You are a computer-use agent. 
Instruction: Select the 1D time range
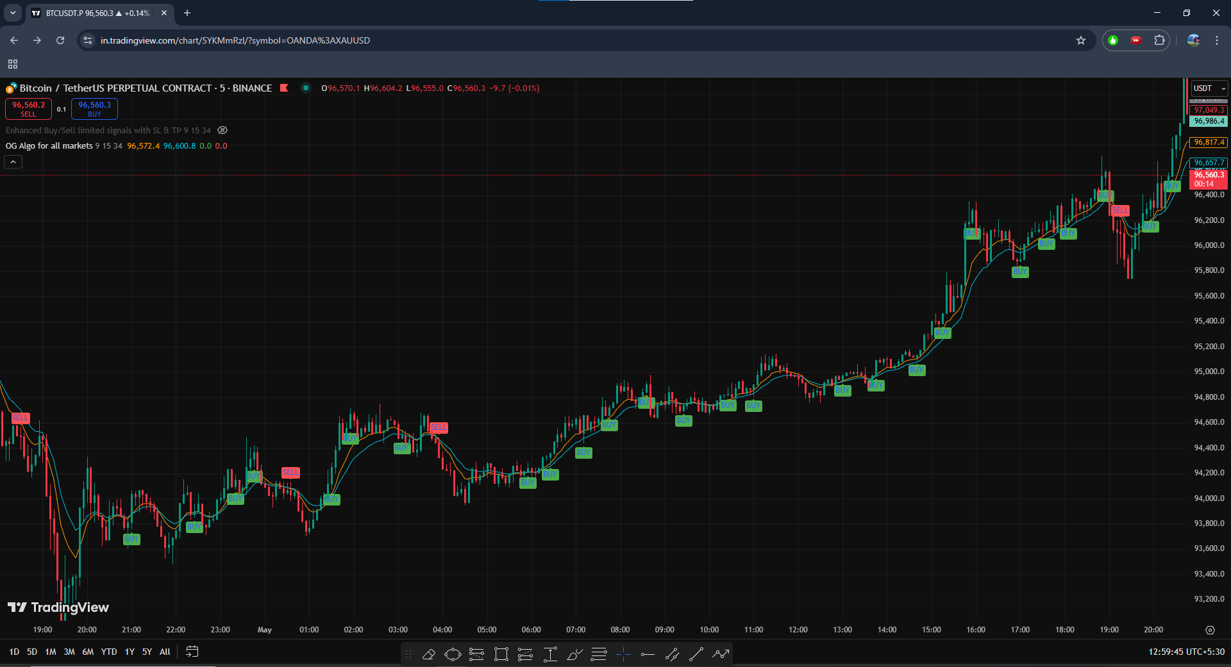point(14,652)
